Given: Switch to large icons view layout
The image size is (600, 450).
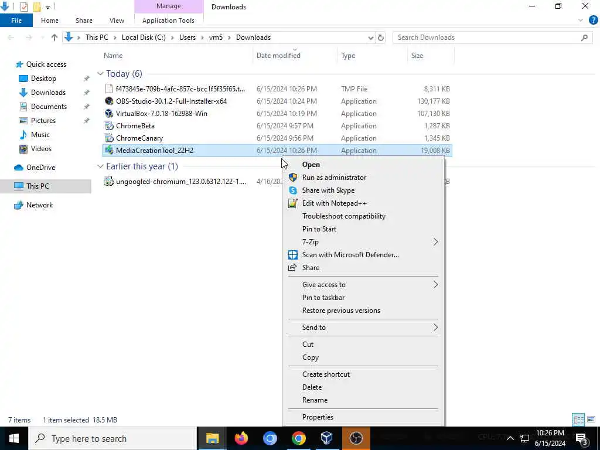Looking at the screenshot, I should pos(591,420).
